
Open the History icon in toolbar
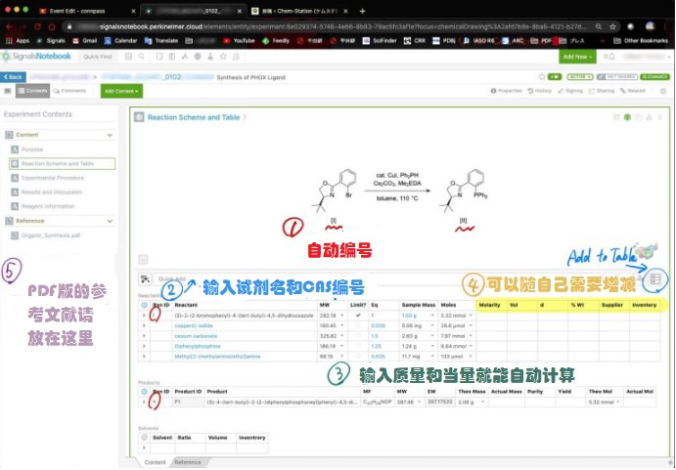pyautogui.click(x=530, y=91)
